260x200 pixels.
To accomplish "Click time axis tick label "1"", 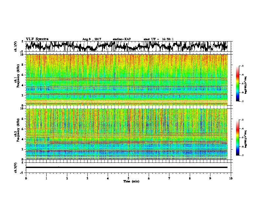I will (46, 178).
